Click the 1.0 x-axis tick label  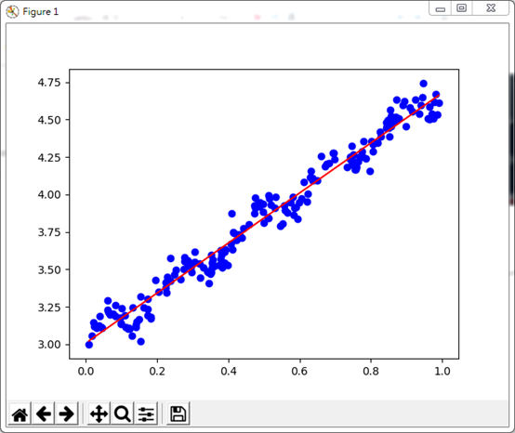[442, 372]
